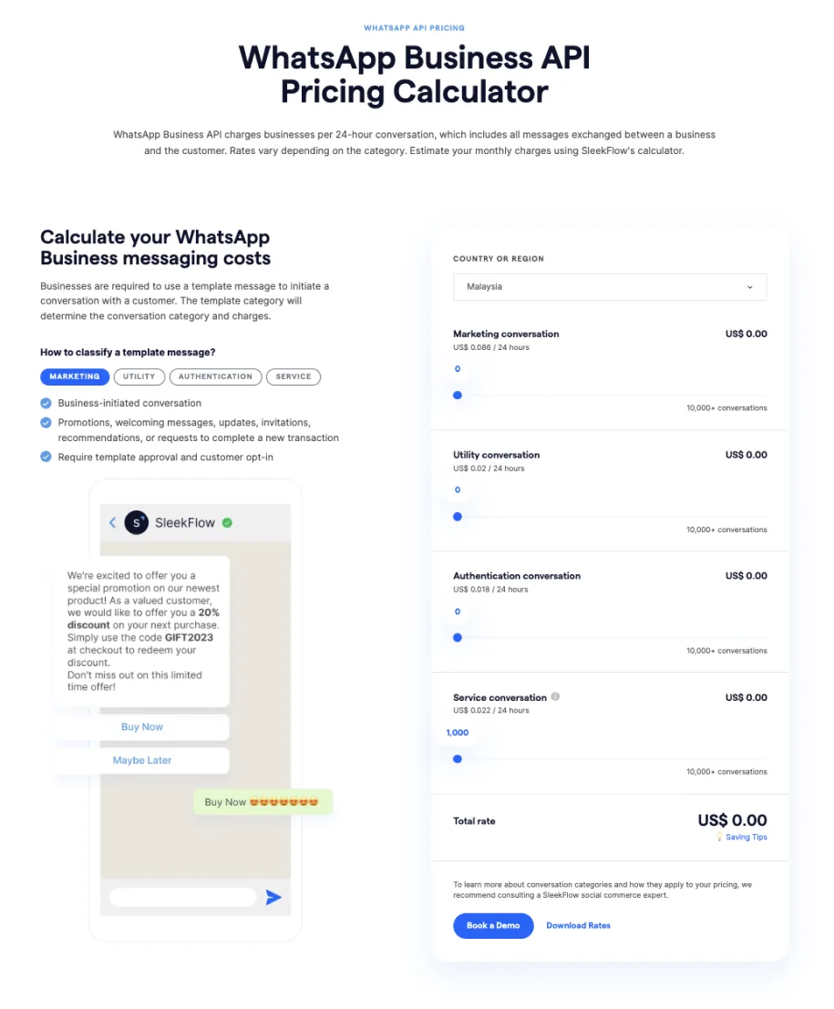Click the send arrow in the chat mockup
The image size is (834, 1009).
(273, 898)
